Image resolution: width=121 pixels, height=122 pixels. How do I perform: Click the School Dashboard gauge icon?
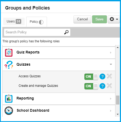coord(9,111)
